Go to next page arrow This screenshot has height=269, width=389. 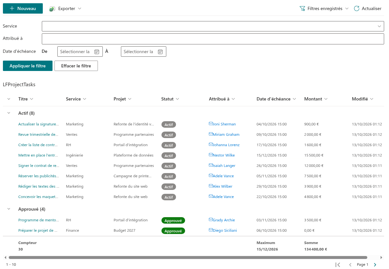click(375, 265)
